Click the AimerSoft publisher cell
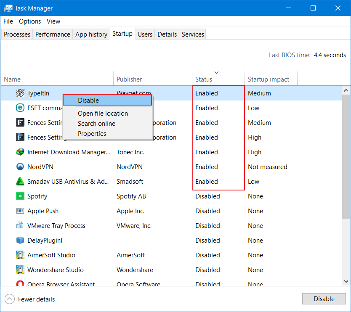The image size is (351, 312). [130, 255]
